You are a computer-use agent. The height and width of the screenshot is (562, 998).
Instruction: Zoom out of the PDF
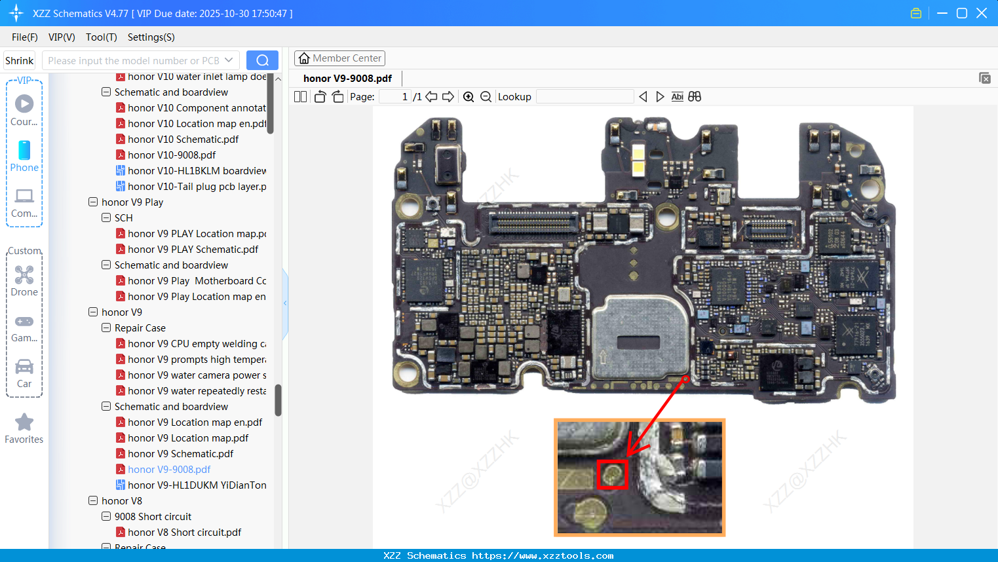486,96
